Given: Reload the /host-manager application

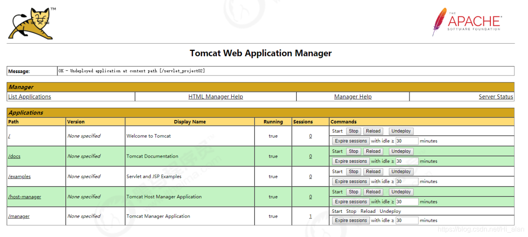Looking at the screenshot, I should click(x=373, y=192).
